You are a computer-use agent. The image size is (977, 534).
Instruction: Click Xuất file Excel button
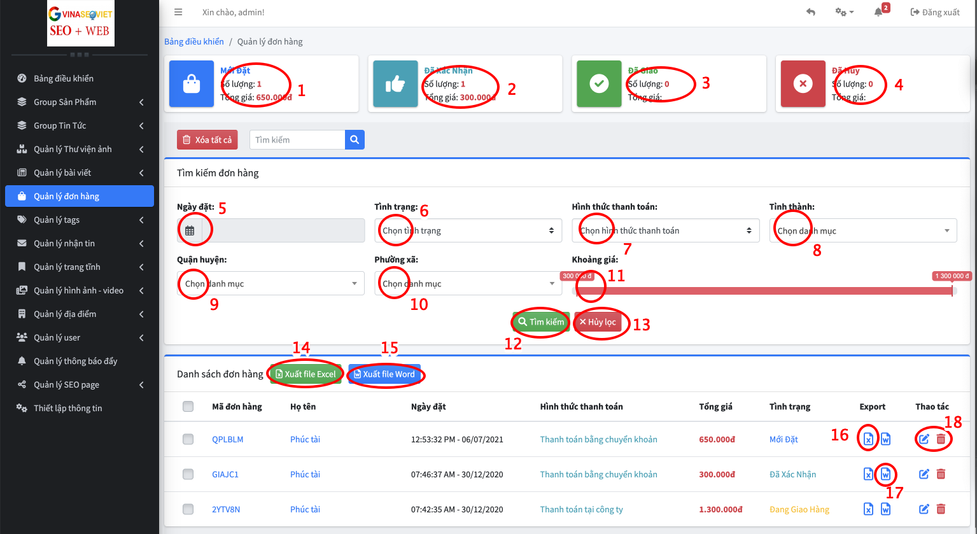point(306,374)
